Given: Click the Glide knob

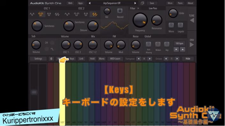Looking at the screenshot, I should pyautogui.click(x=173, y=13).
